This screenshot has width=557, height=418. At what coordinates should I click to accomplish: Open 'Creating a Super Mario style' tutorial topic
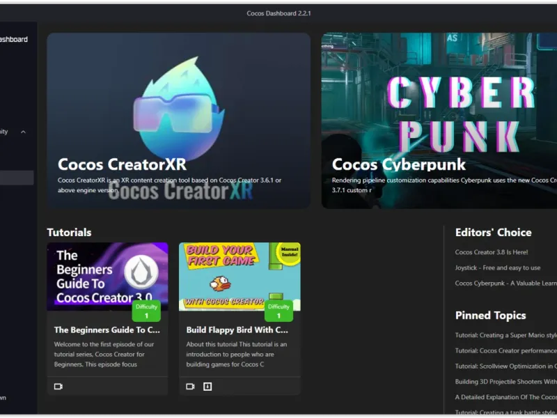[x=506, y=335]
